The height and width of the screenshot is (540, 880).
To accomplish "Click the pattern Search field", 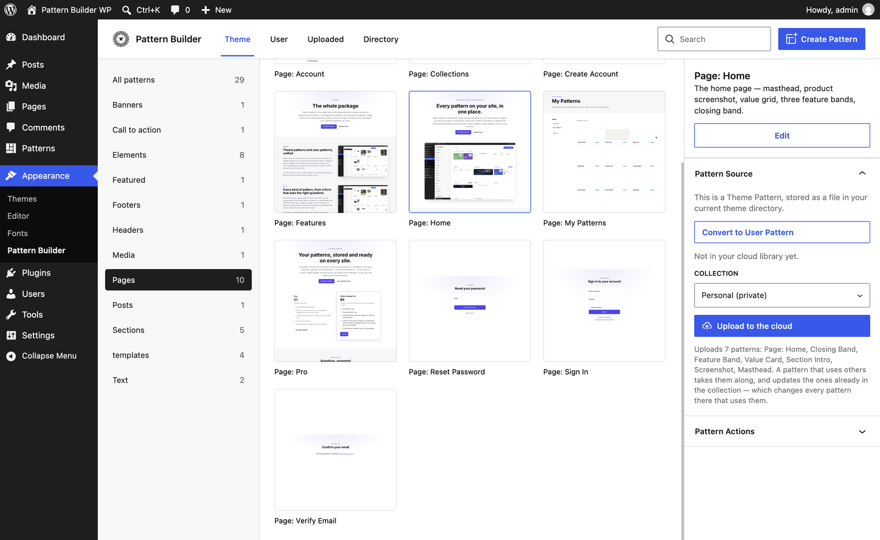I will click(x=714, y=39).
